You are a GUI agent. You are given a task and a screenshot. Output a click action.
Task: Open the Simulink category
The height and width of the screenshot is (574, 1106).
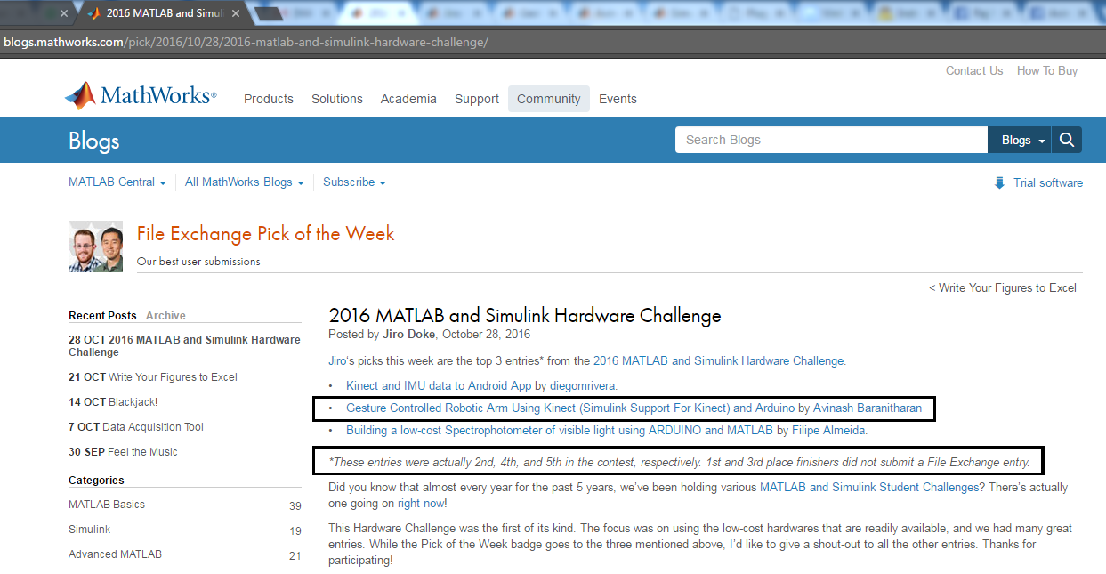[x=90, y=530]
